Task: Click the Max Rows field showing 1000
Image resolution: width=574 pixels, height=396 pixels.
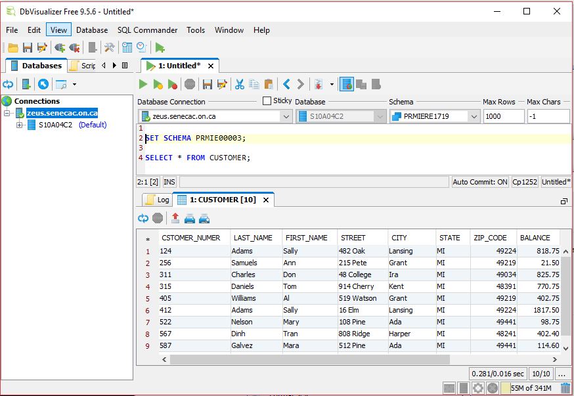Action: pyautogui.click(x=504, y=116)
